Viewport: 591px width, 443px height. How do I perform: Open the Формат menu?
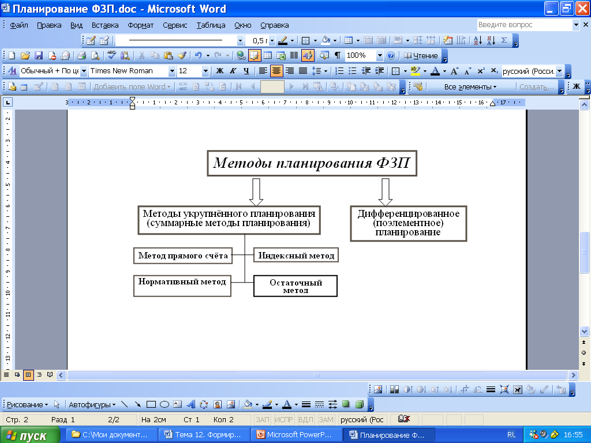141,25
